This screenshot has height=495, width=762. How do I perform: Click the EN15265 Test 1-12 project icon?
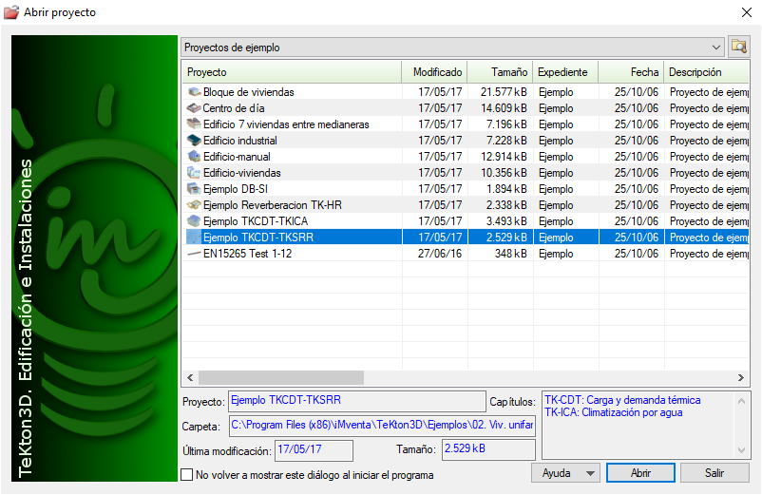(194, 254)
